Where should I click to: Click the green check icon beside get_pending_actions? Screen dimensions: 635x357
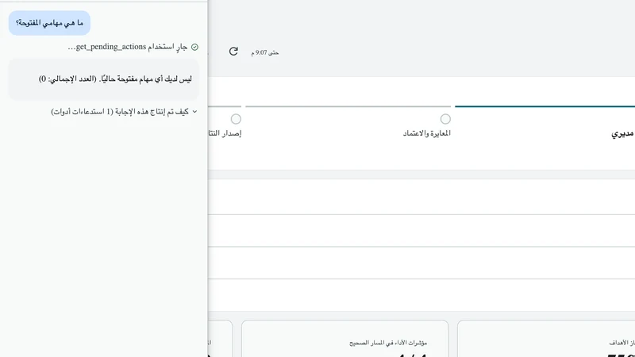click(x=194, y=48)
